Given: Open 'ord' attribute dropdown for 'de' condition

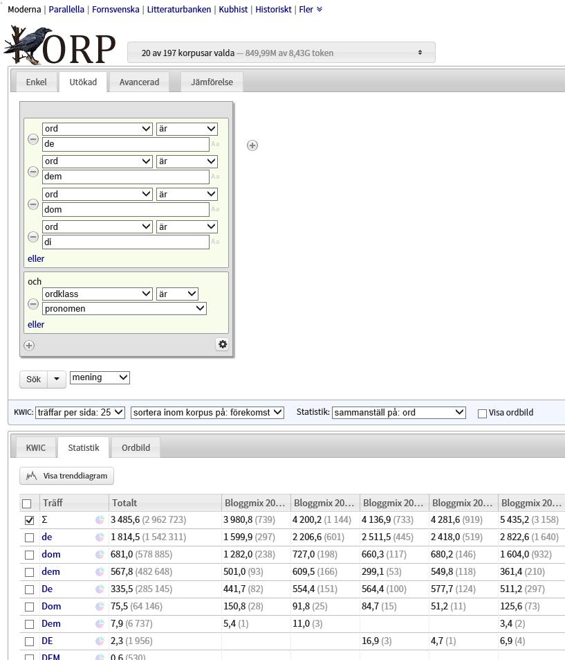Looking at the screenshot, I should pos(97,128).
